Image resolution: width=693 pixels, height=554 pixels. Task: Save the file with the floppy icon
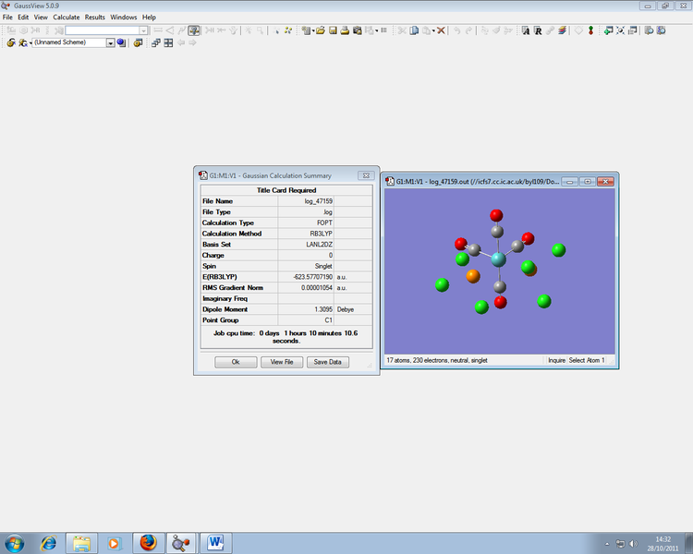(333, 30)
